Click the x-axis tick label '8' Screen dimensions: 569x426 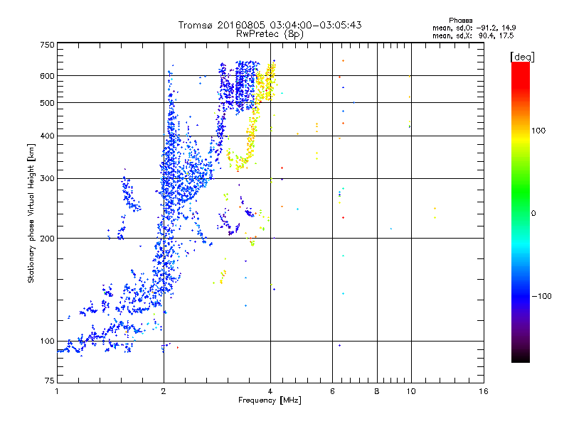click(x=377, y=391)
